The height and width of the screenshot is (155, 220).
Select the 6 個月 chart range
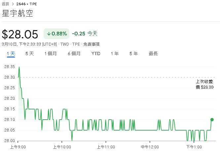pos(74,54)
